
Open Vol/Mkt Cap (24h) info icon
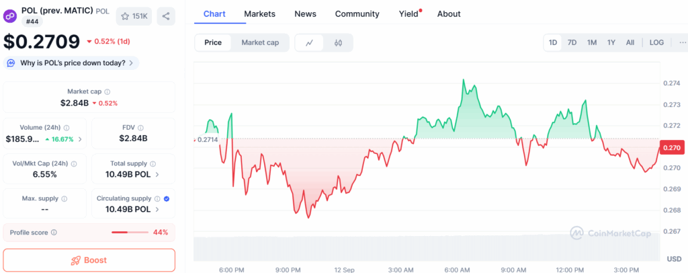pyautogui.click(x=74, y=163)
